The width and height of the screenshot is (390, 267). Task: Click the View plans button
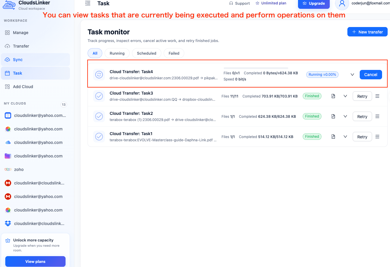click(35, 261)
